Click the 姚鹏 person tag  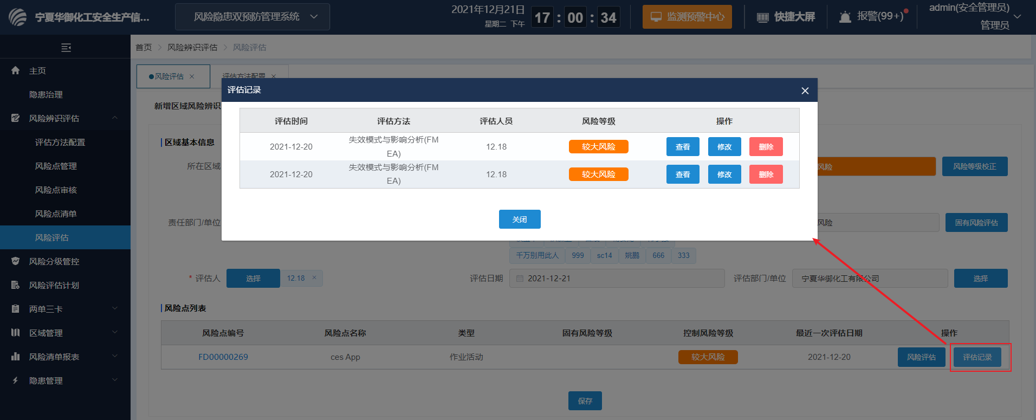coord(632,255)
